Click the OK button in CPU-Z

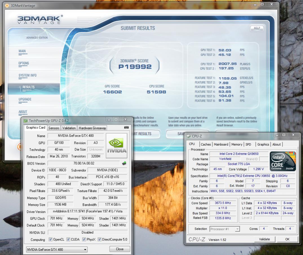(x=287, y=239)
